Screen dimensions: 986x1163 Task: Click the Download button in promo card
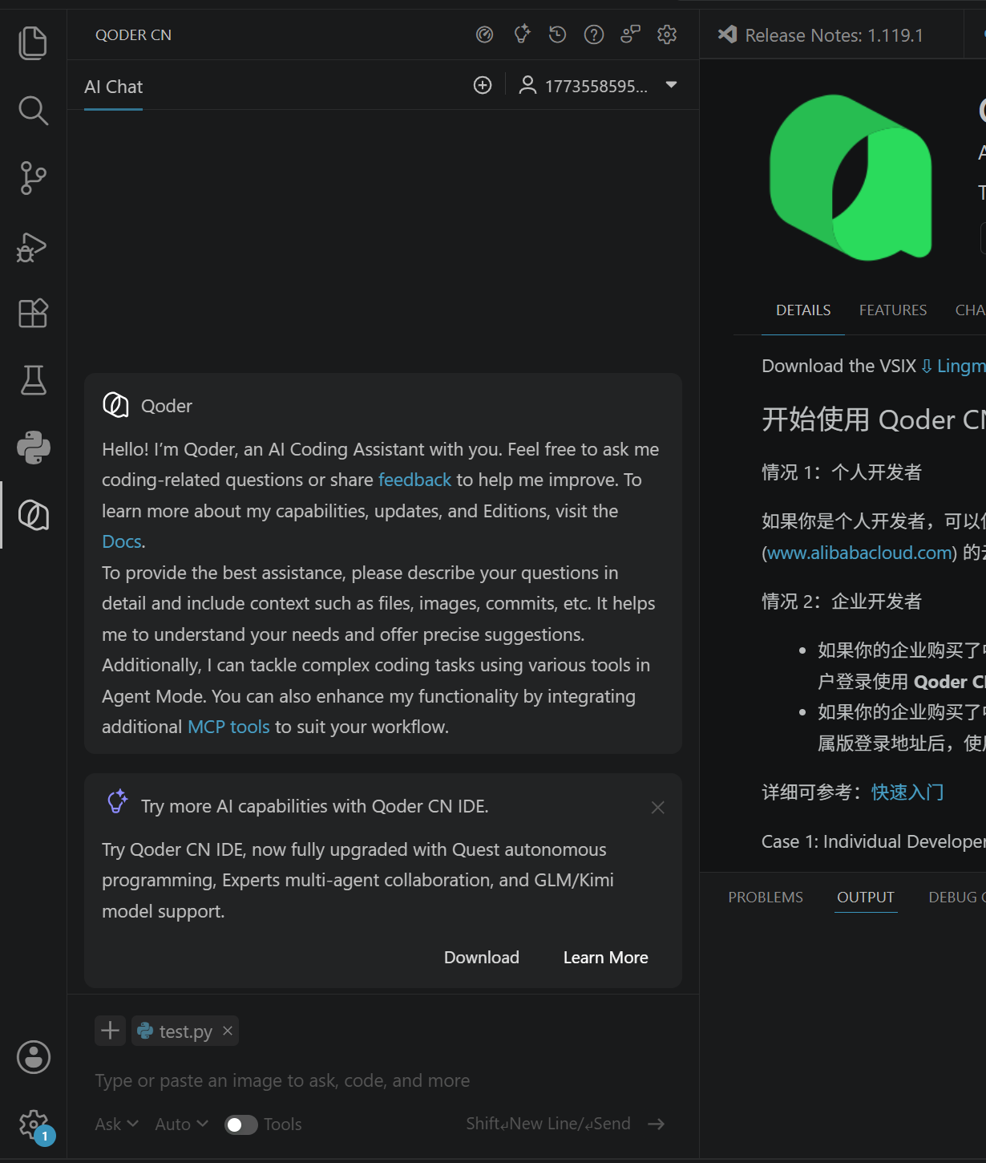(482, 958)
